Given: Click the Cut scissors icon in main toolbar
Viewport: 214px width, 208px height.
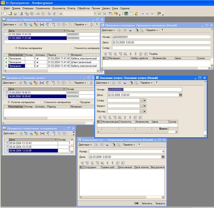Looking at the screenshot, I should click(21, 13).
